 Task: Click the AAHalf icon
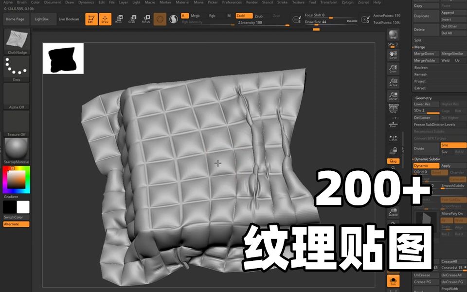click(393, 96)
